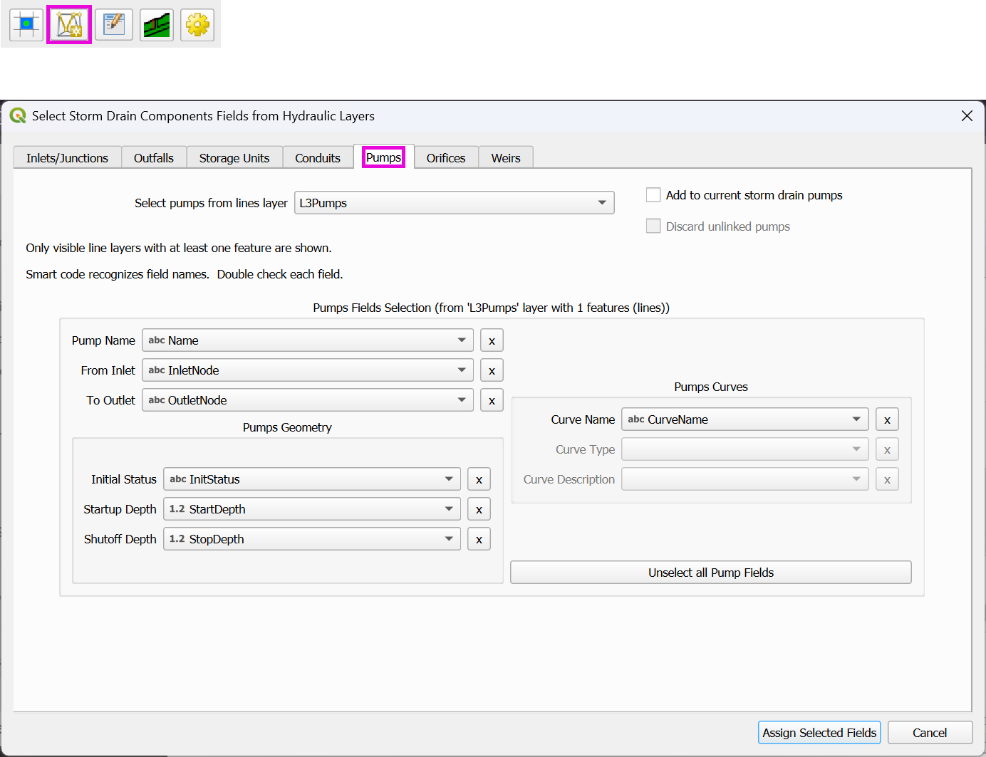Switch to the Storage Units tab
The width and height of the screenshot is (986, 757).
pyautogui.click(x=234, y=158)
